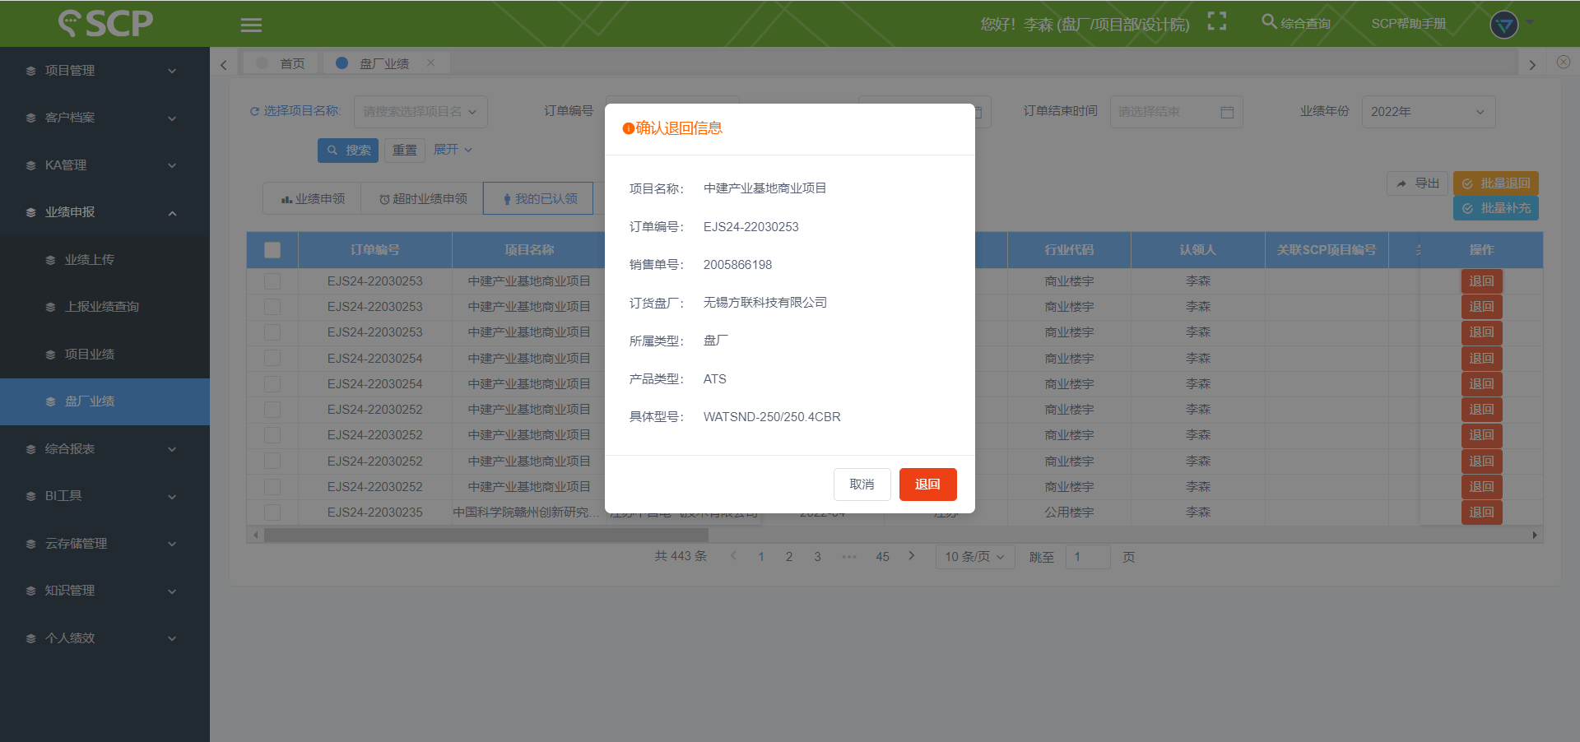Screen dimensions: 1580x742
Task: Click the 重置 button
Action: [x=404, y=151]
